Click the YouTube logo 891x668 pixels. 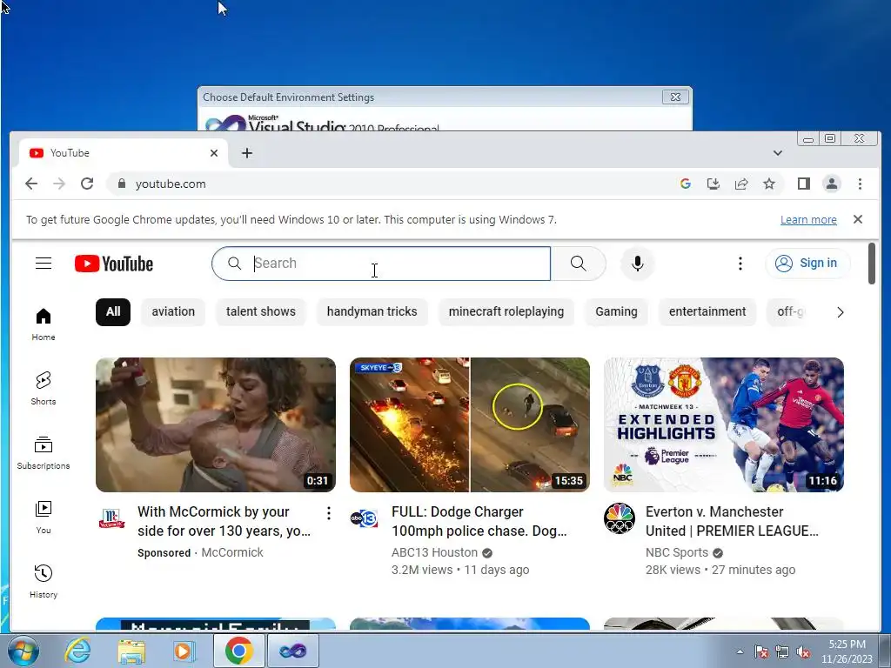[114, 264]
